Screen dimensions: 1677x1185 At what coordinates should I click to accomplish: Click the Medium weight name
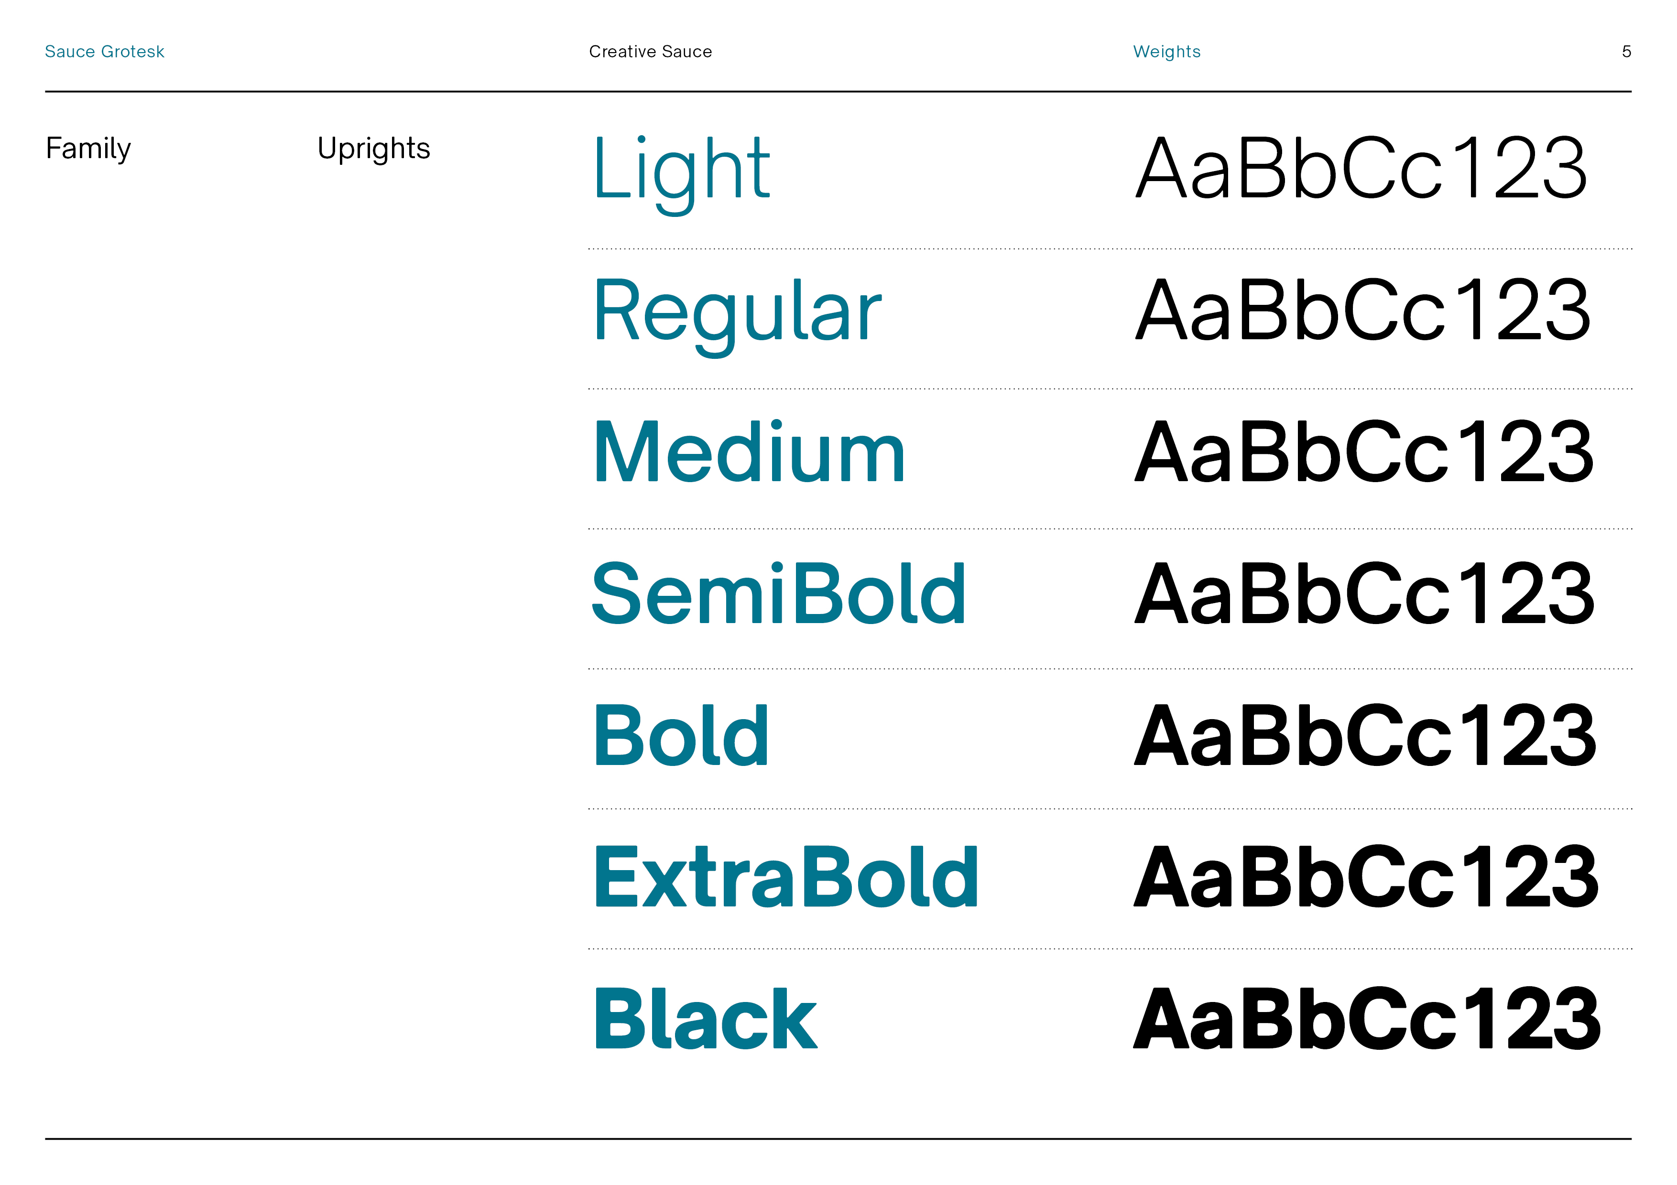tap(750, 452)
